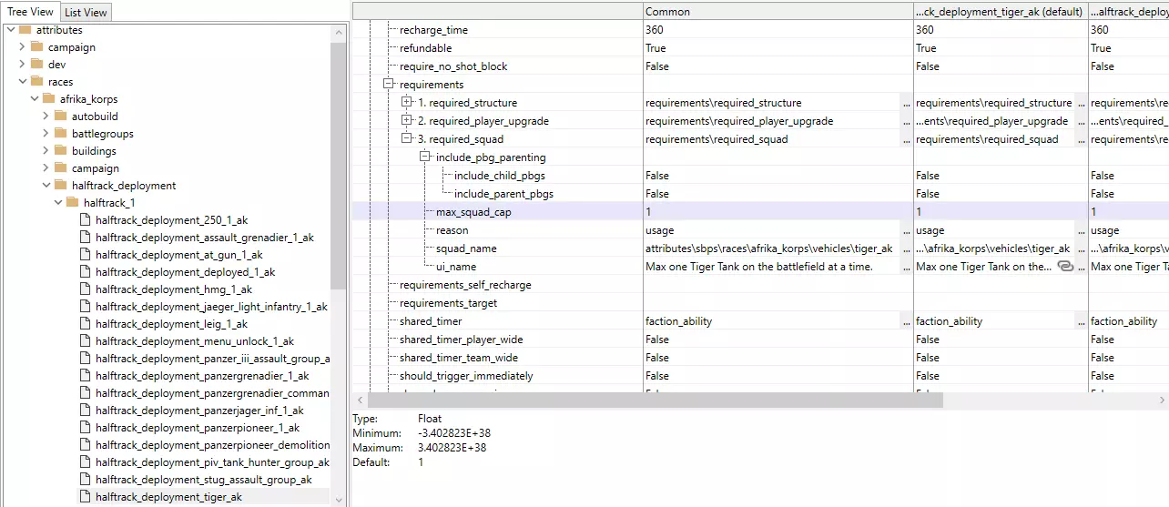Select halftrack_deployment_menu_unlock_1_ak
The height and width of the screenshot is (507, 1169).
[195, 341]
